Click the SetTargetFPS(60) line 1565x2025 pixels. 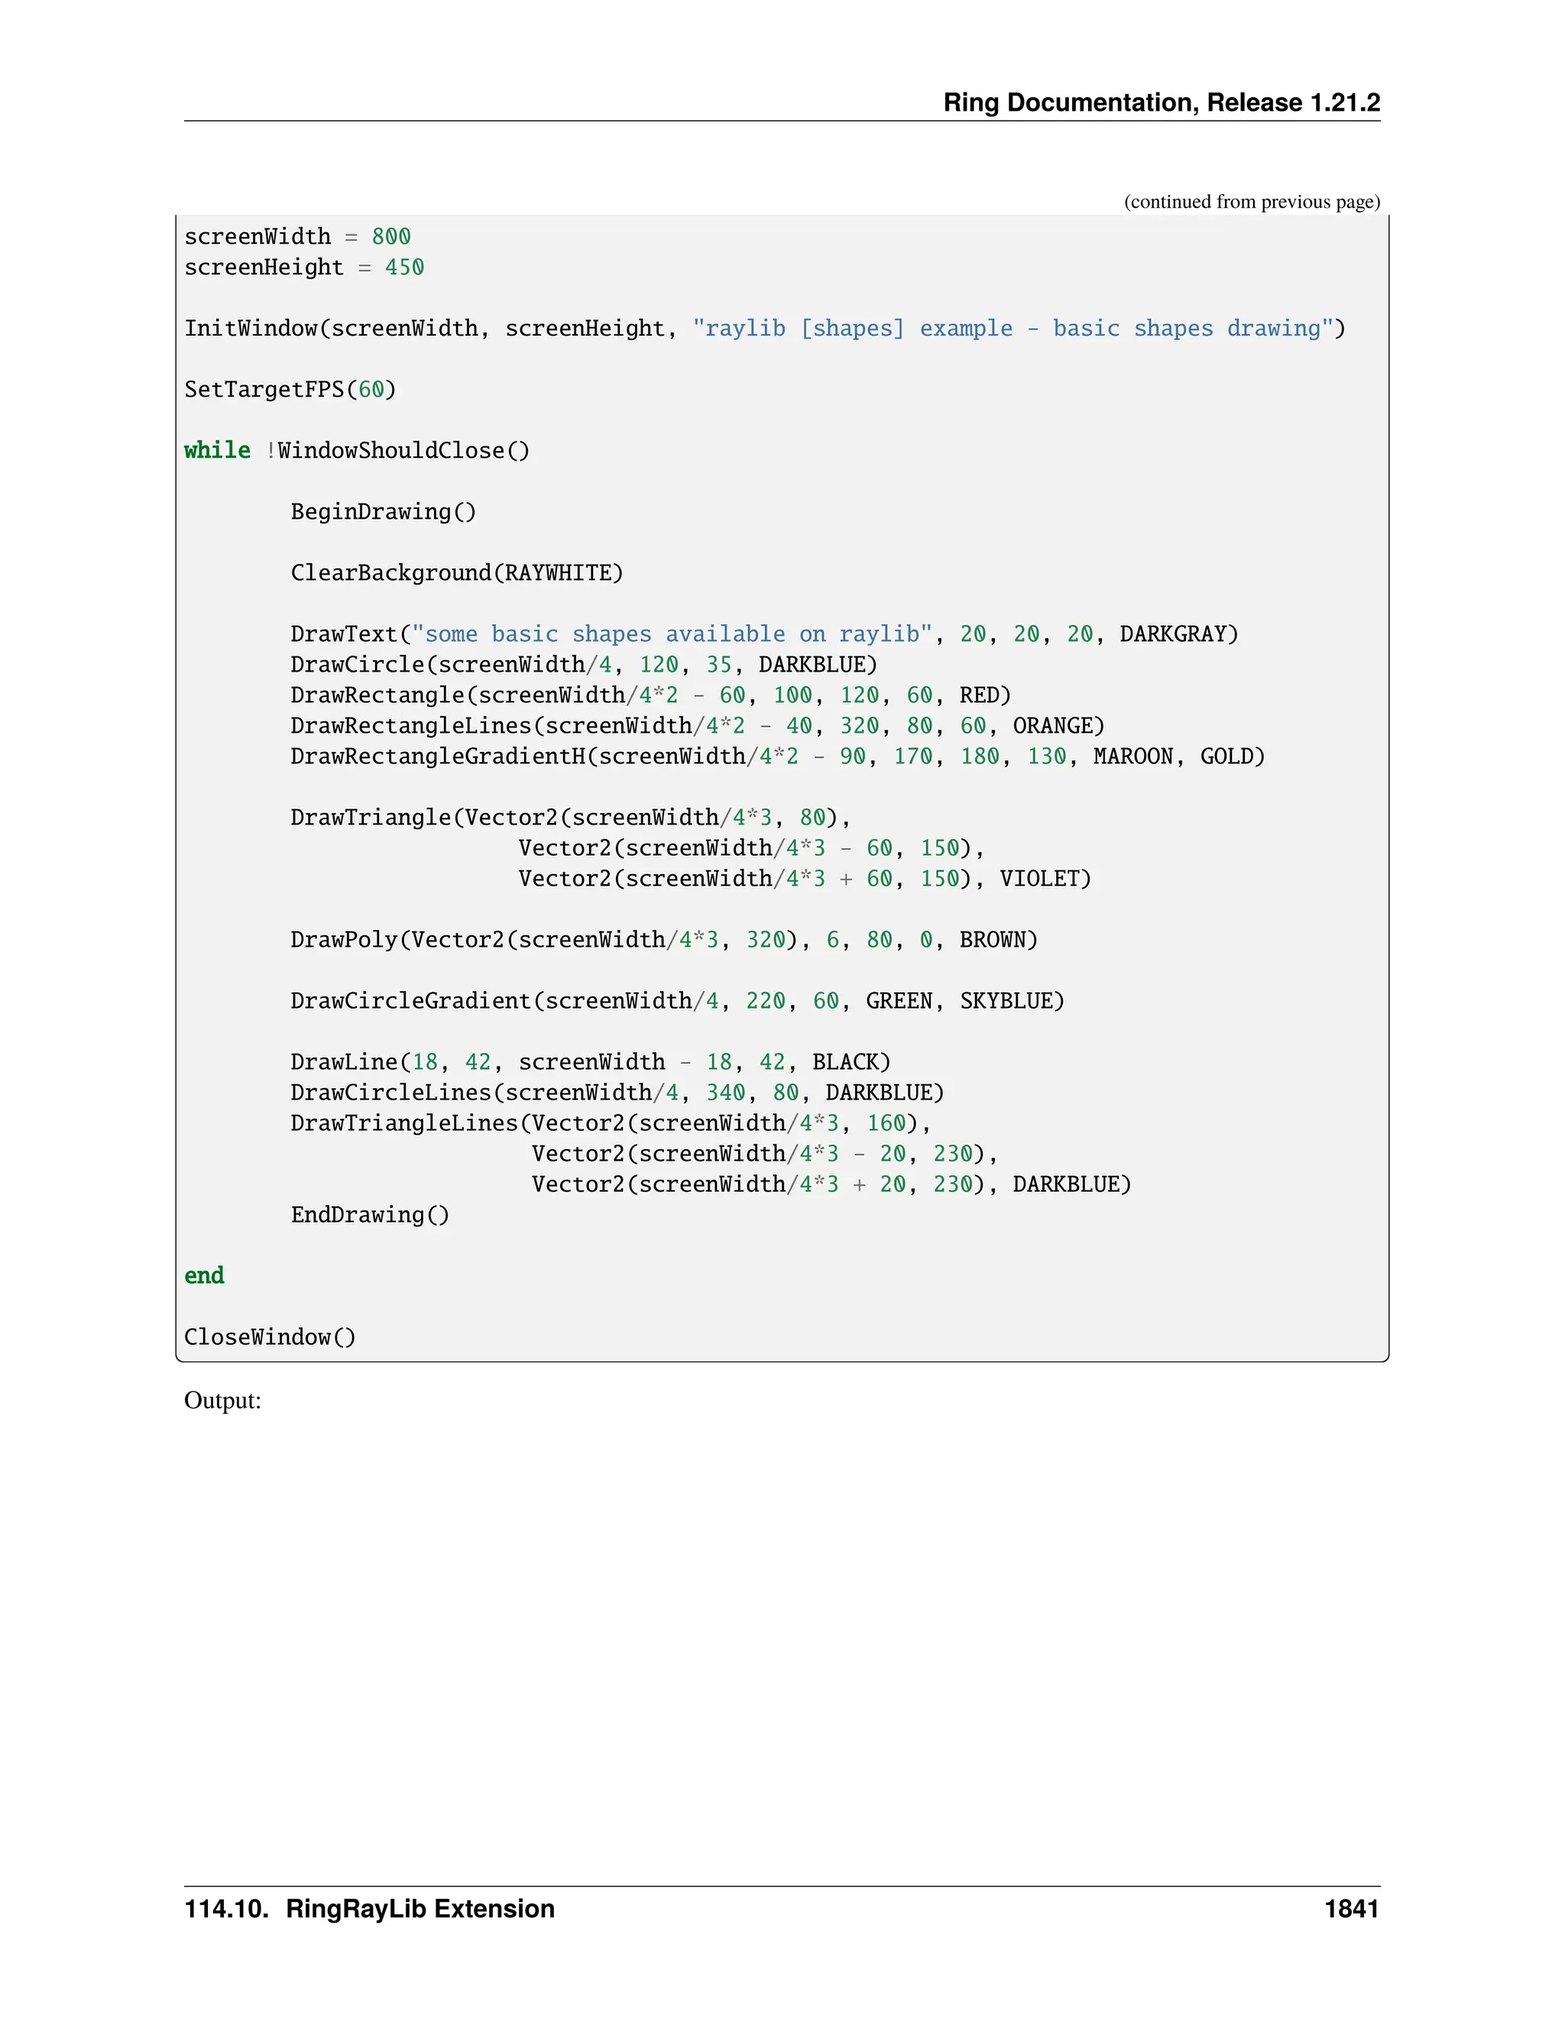(290, 390)
